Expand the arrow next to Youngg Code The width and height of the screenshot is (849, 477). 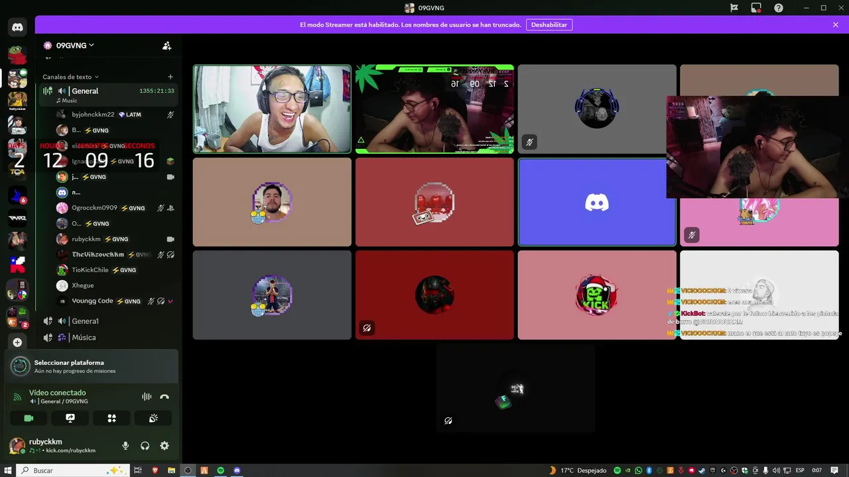click(170, 301)
